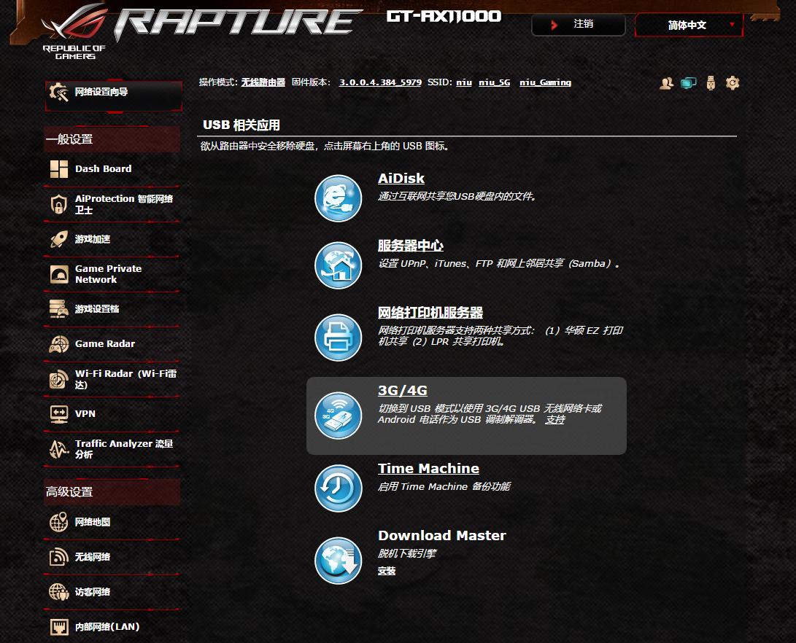Click the 服务器中心 house icon
This screenshot has height=643, width=796.
[338, 265]
